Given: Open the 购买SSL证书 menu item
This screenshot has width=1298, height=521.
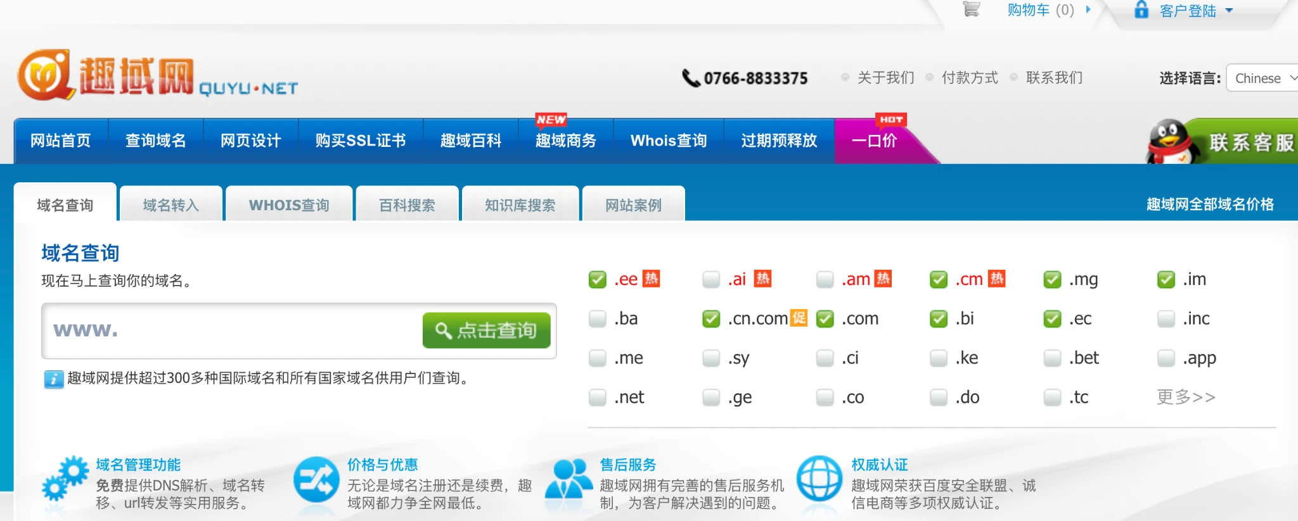Looking at the screenshot, I should (x=361, y=141).
